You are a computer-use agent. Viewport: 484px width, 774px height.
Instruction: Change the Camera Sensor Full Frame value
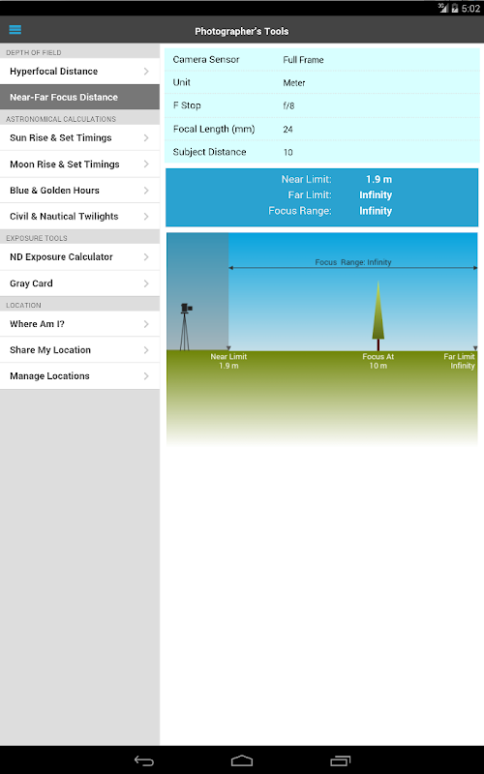321,60
